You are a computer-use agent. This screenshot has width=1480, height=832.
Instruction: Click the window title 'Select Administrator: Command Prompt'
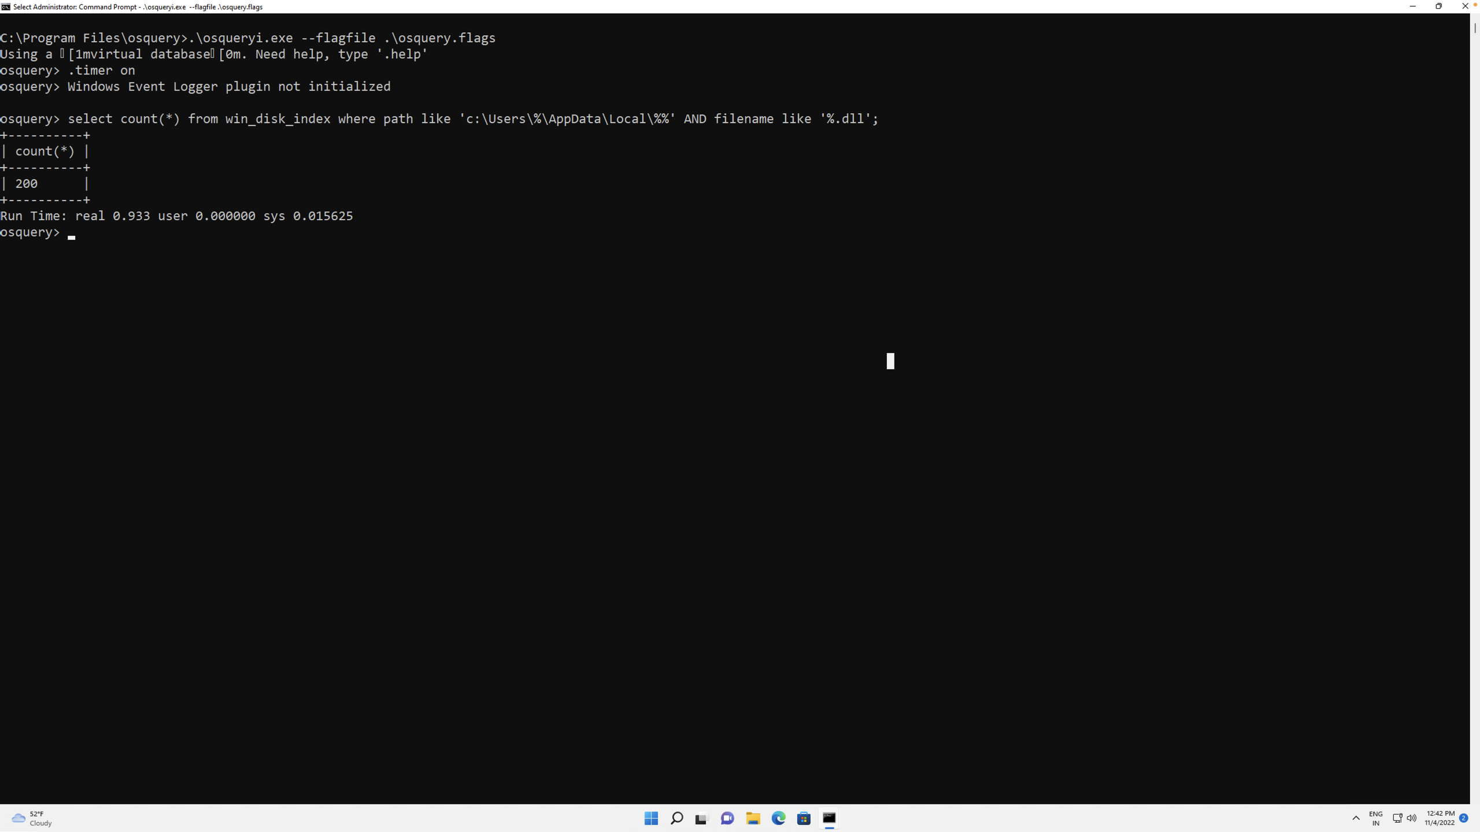click(x=138, y=7)
